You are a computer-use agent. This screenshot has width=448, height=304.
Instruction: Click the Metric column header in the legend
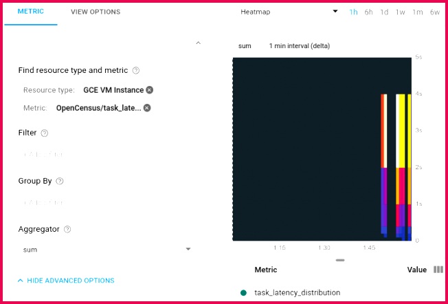pyautogui.click(x=266, y=270)
